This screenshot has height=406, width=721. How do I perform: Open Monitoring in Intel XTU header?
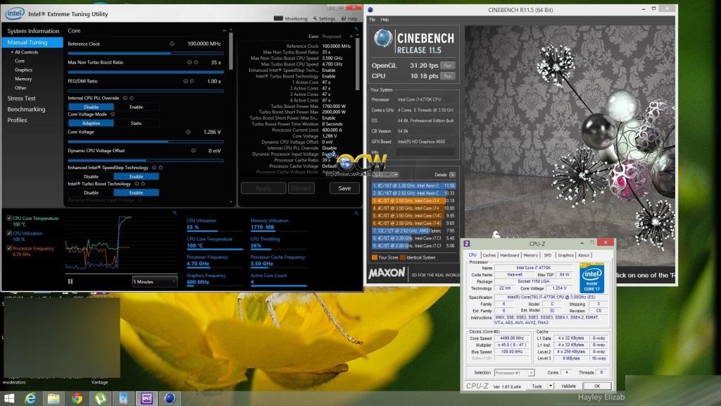[291, 18]
